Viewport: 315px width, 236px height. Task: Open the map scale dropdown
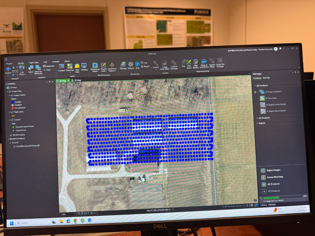click(75, 214)
